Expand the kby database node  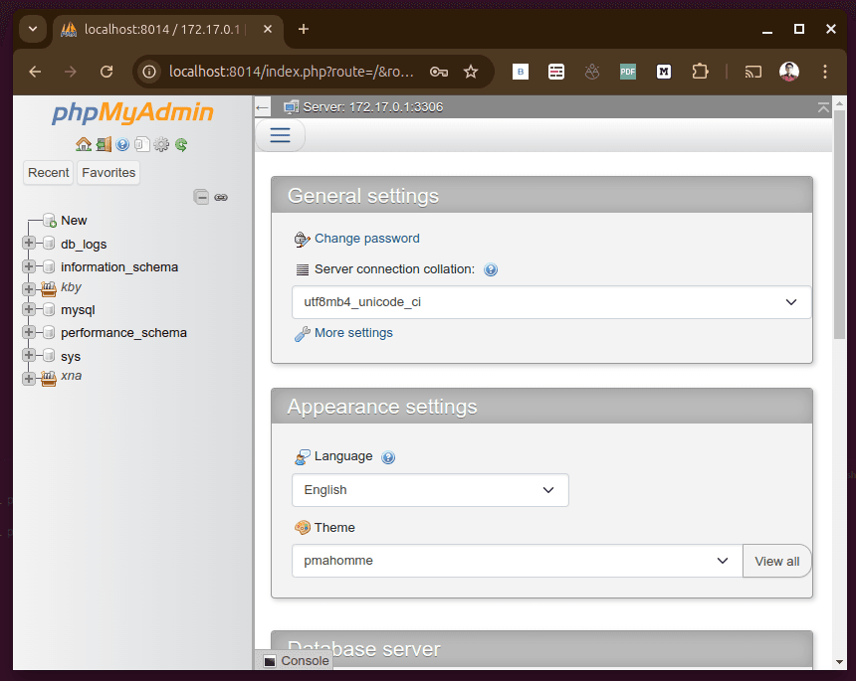[29, 288]
